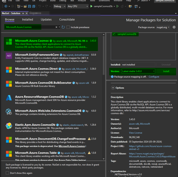Expand the Options section chevron

(113, 88)
